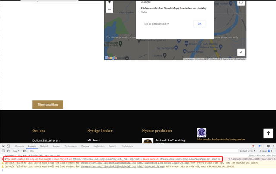The image size is (276, 174).
Task: Open the js?language=no source link
Action: click(252, 159)
